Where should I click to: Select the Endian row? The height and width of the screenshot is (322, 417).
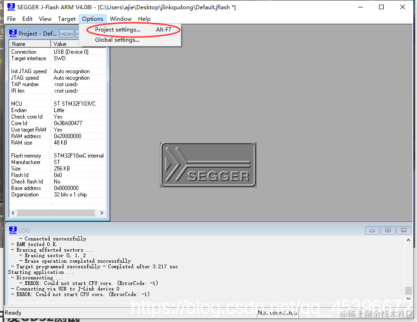tap(57, 110)
